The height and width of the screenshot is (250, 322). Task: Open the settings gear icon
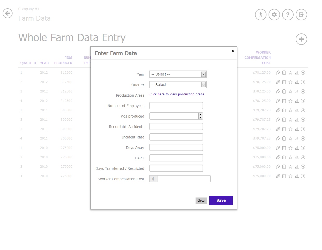[274, 15]
